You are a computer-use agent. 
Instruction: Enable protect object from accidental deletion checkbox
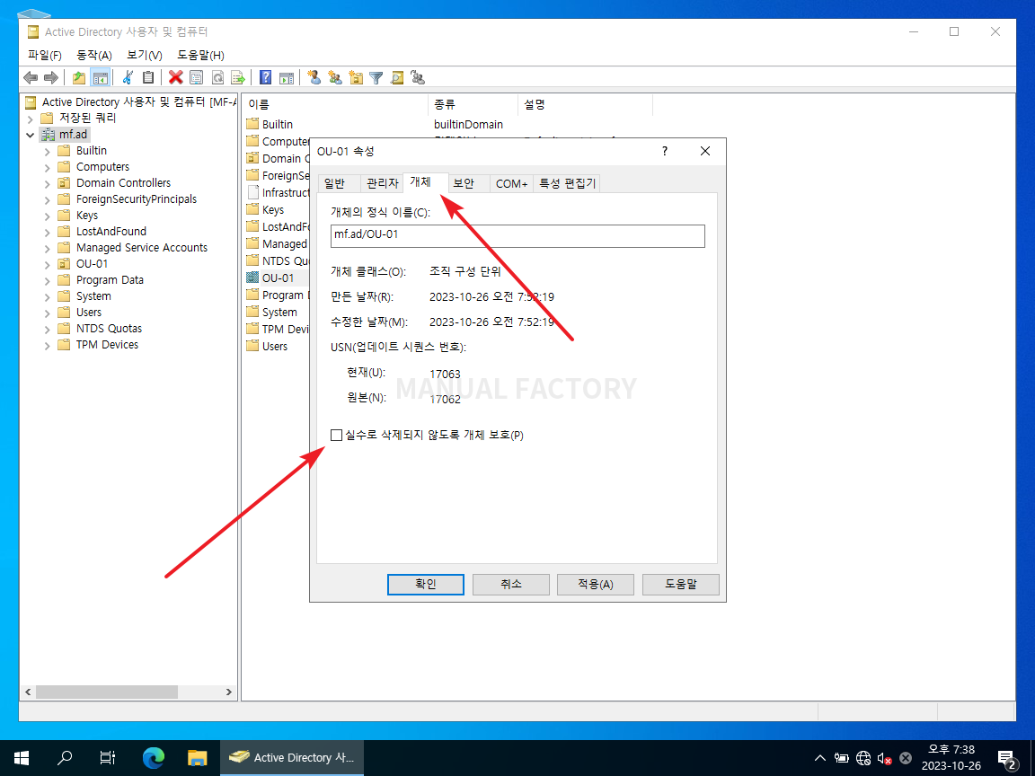point(337,435)
